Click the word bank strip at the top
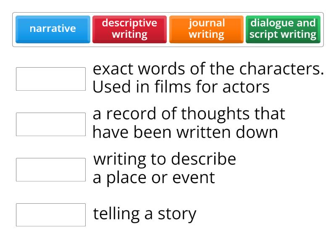336x252 pixels. [x=168, y=29]
